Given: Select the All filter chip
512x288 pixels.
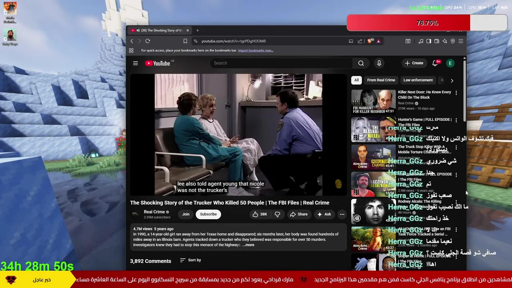Looking at the screenshot, I should pos(356,80).
